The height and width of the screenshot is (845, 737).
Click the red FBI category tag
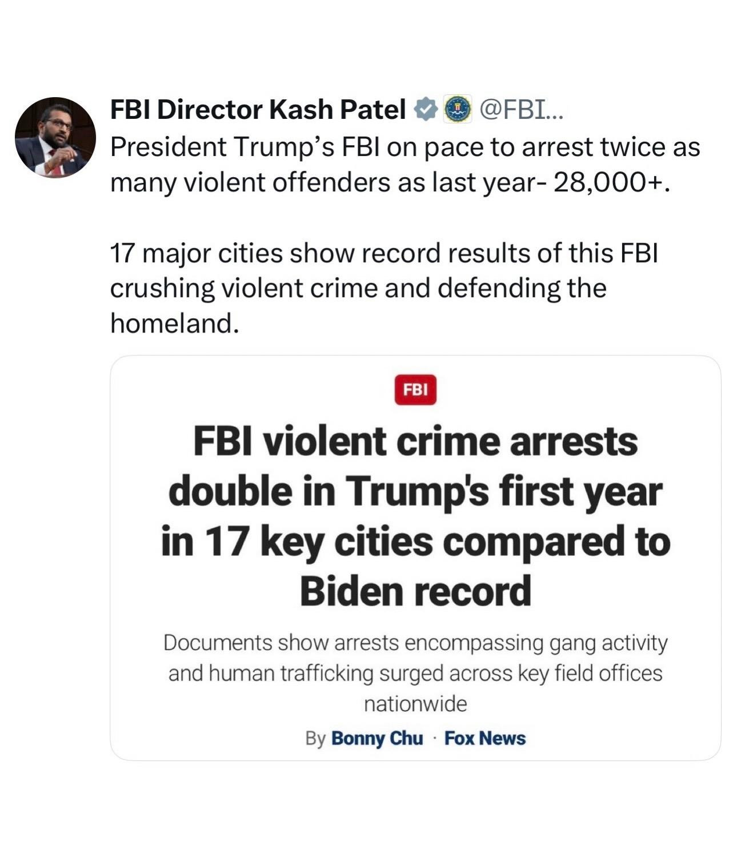click(415, 390)
